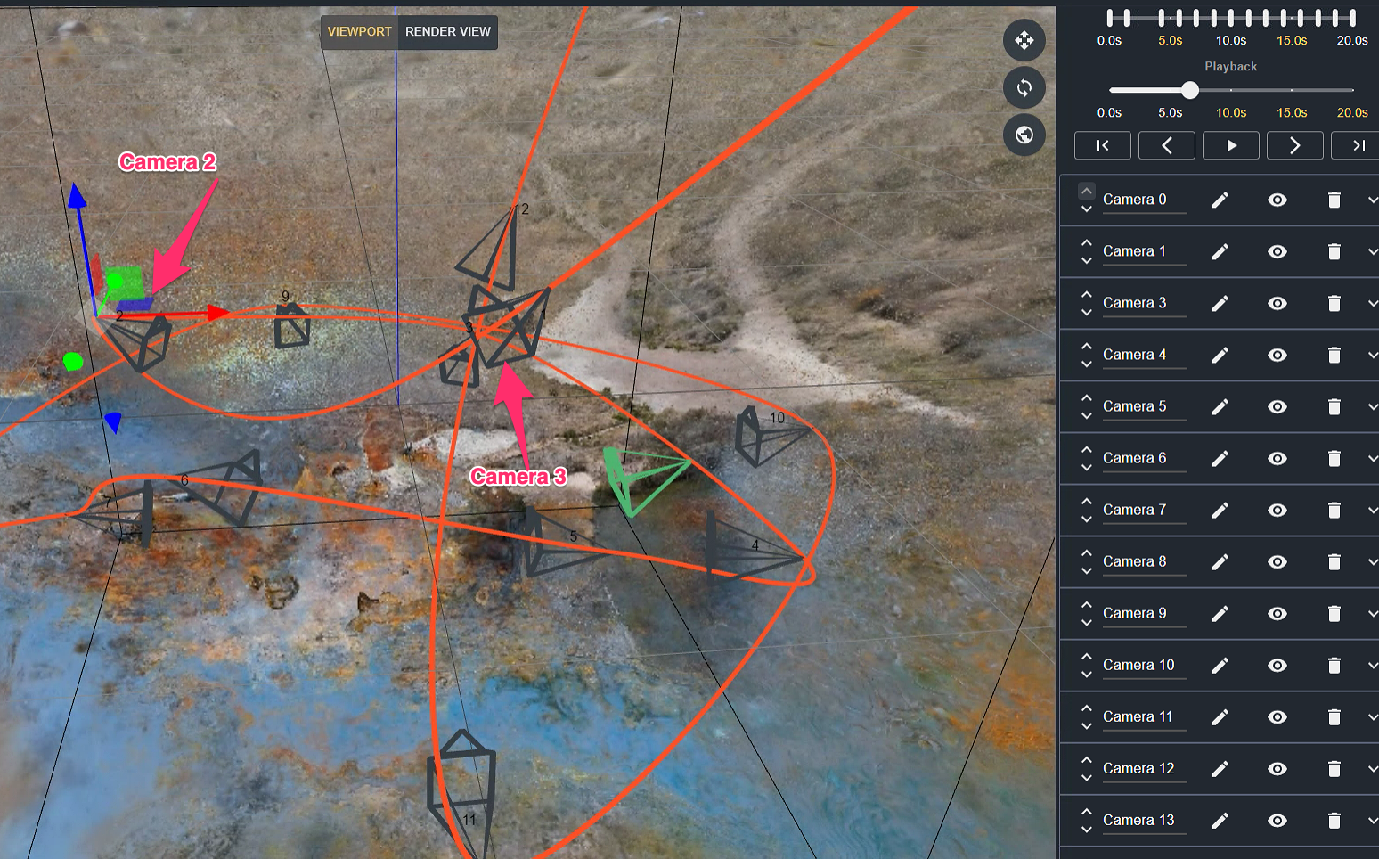Toggle visibility eye for Camera 8
Image resolution: width=1379 pixels, height=859 pixels.
coord(1277,561)
